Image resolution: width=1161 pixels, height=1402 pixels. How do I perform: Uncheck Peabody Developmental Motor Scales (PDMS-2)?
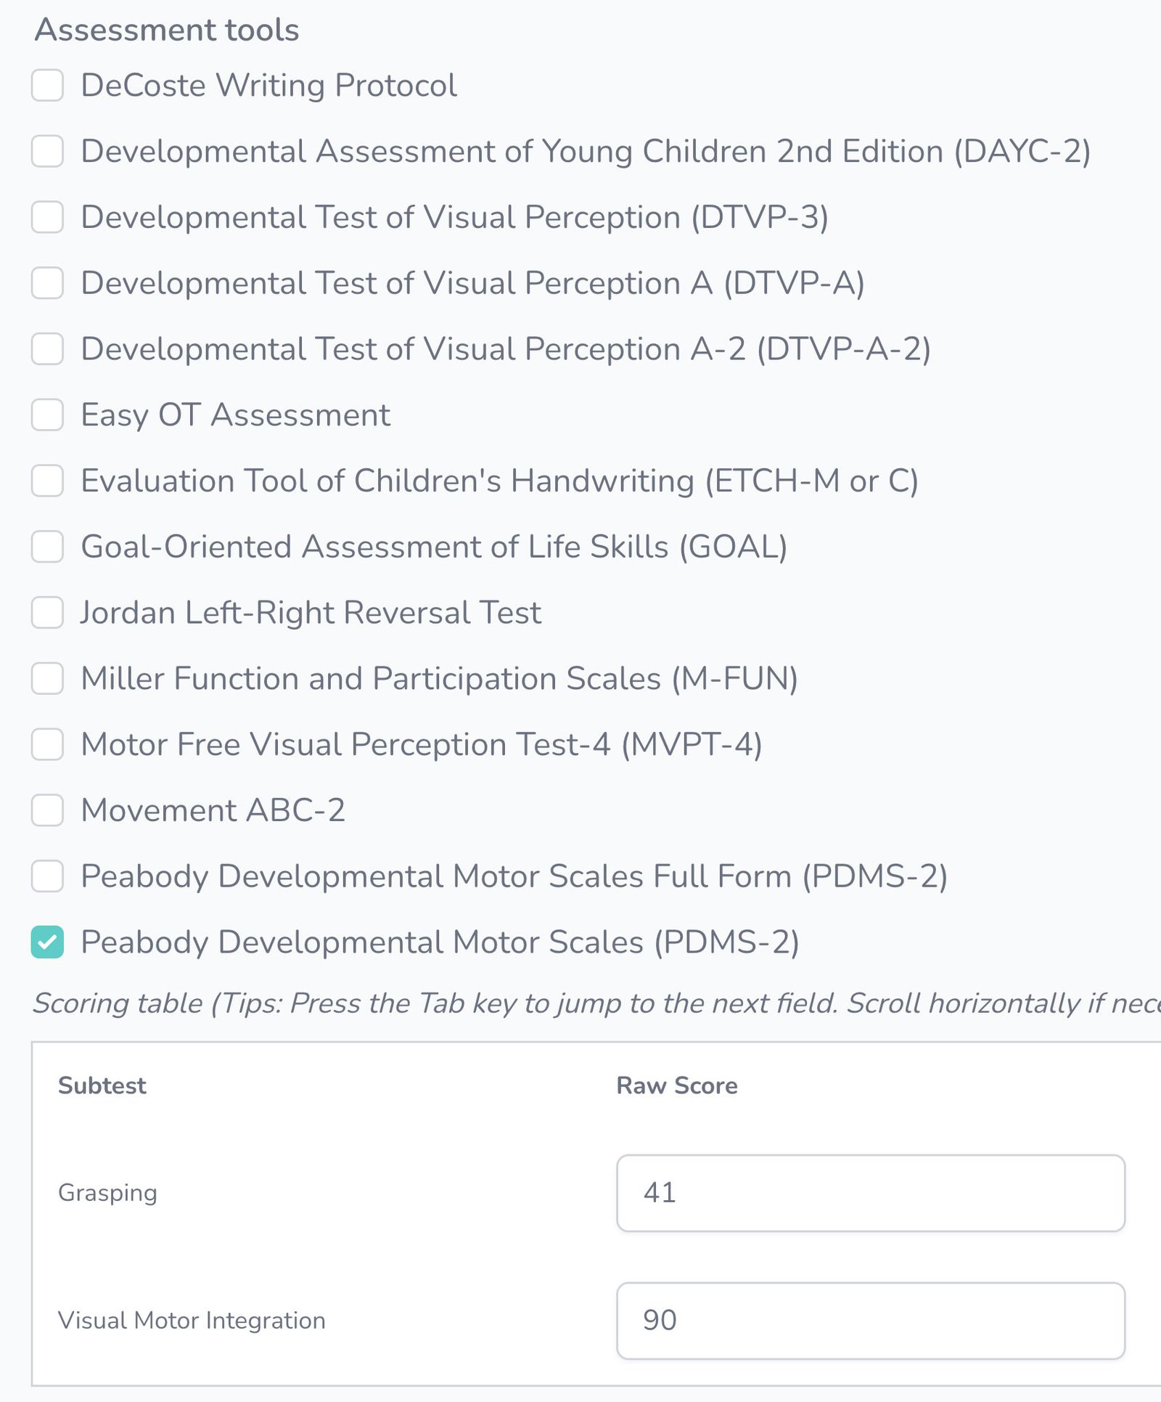pyautogui.click(x=47, y=943)
